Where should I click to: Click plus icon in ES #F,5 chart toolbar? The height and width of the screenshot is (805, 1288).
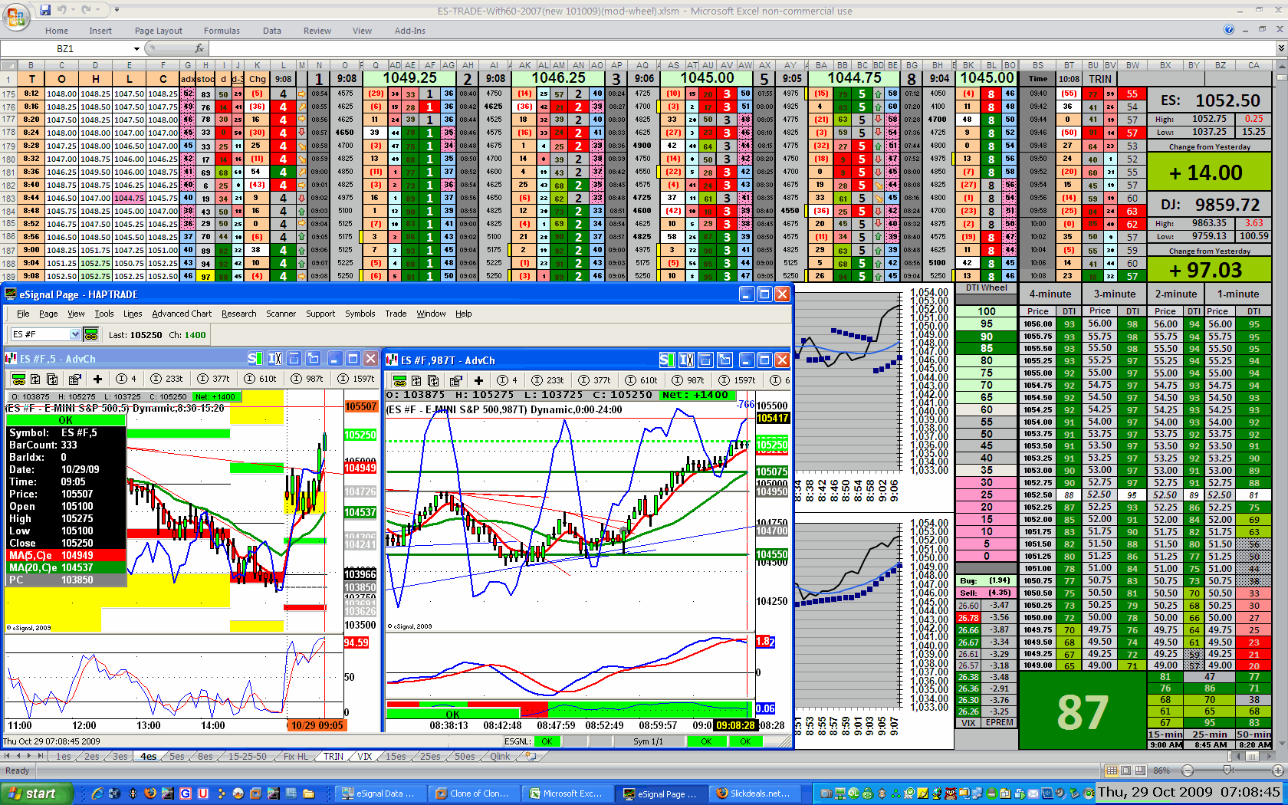97,379
